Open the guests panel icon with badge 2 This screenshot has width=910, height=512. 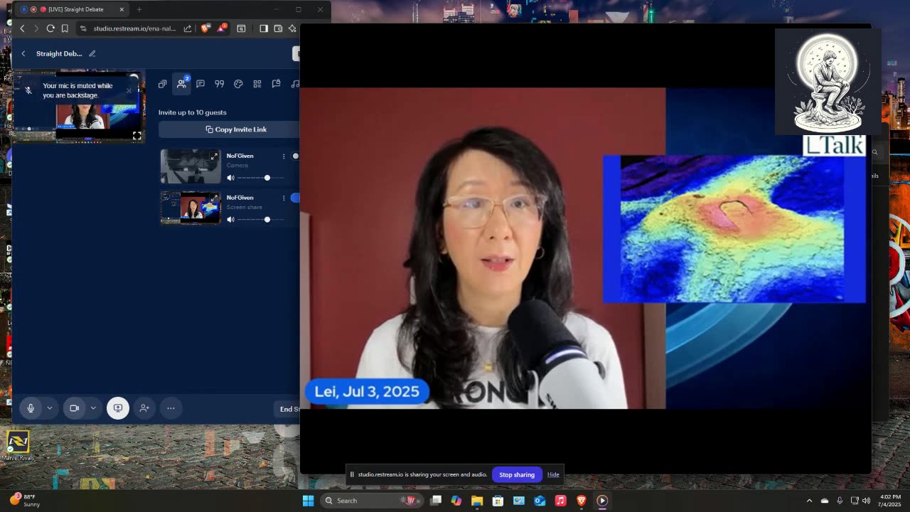click(182, 83)
